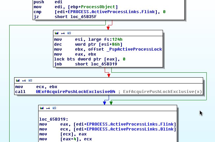215x142 pixels.
Task: Click the 'lock bts' instruction line
Action: pos(90,59)
